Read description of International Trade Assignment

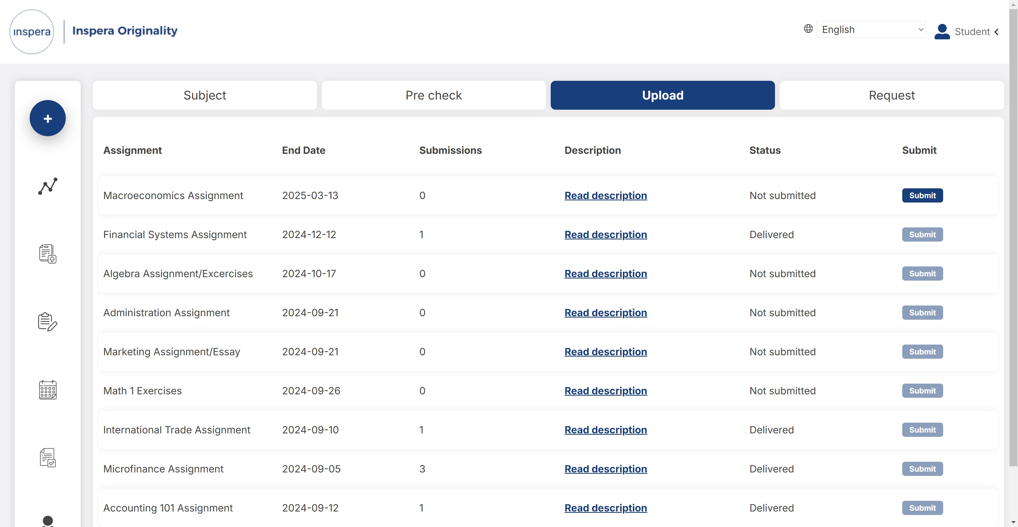[x=606, y=430]
